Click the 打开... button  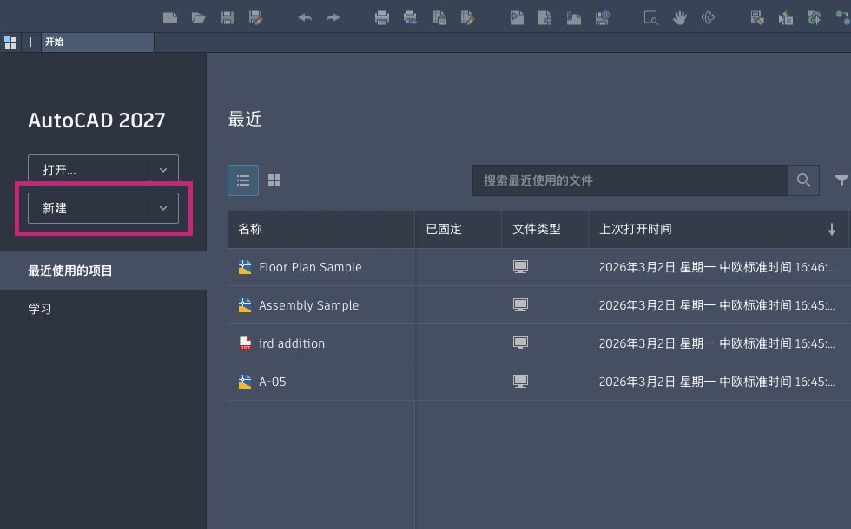click(88, 170)
